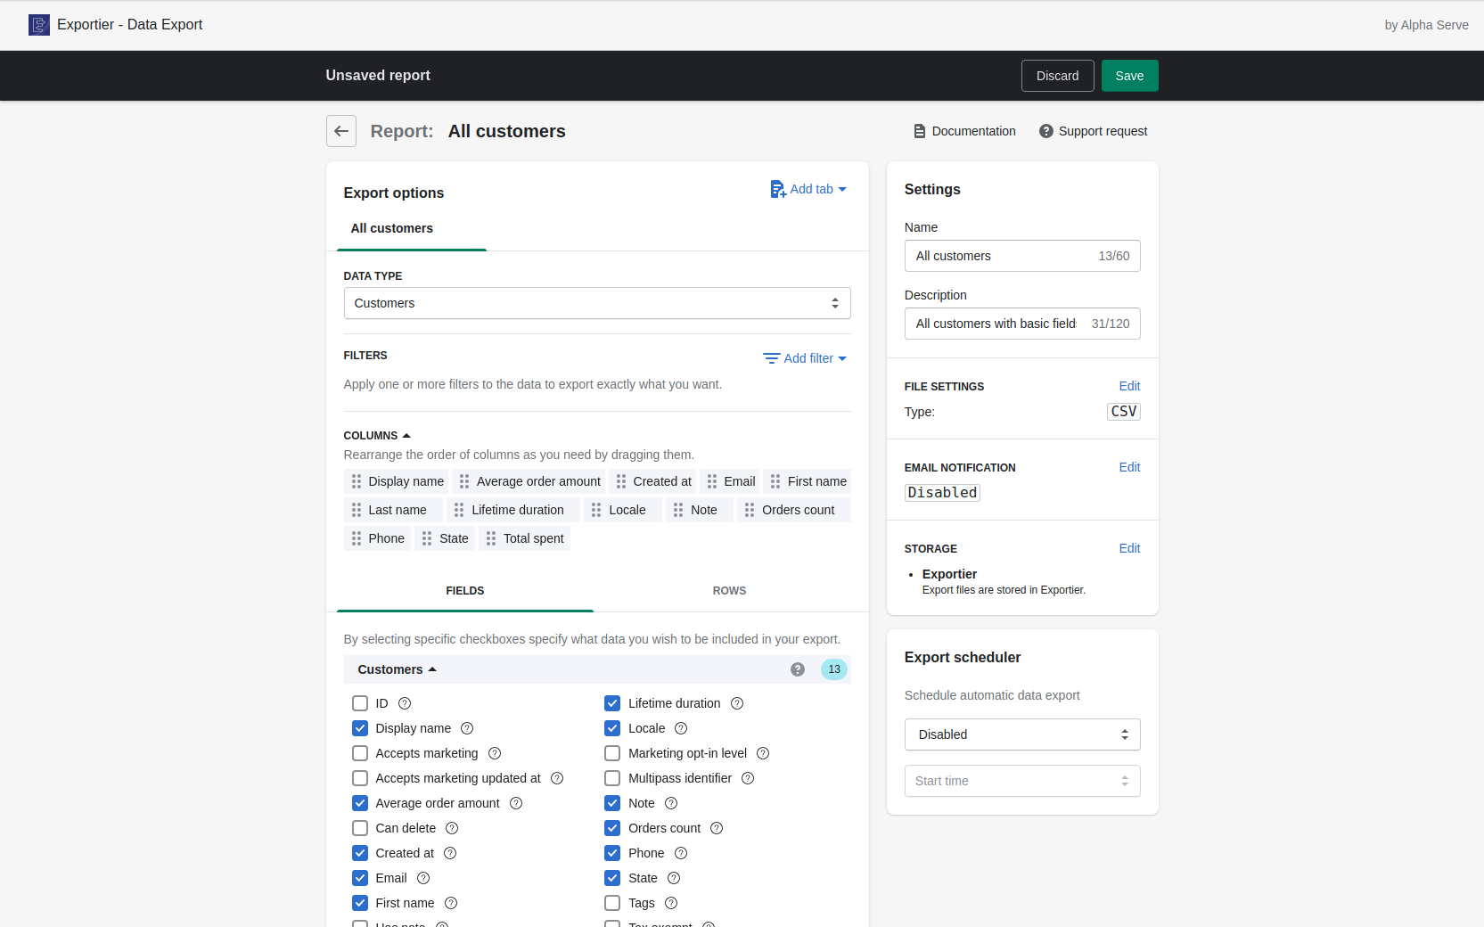Click the report Name input field
The height and width of the screenshot is (927, 1484).
click(1022, 256)
